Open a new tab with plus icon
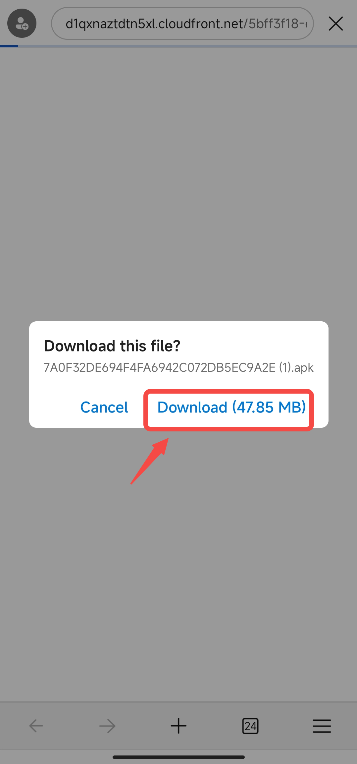The width and height of the screenshot is (357, 764). pos(178,726)
